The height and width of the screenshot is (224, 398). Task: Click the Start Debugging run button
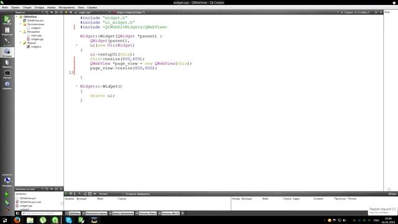[x=7, y=203]
